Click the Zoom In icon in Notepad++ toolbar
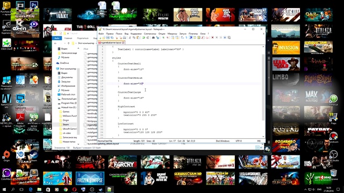Image resolution: width=344 pixels, height=193 pixels. click(x=163, y=38)
